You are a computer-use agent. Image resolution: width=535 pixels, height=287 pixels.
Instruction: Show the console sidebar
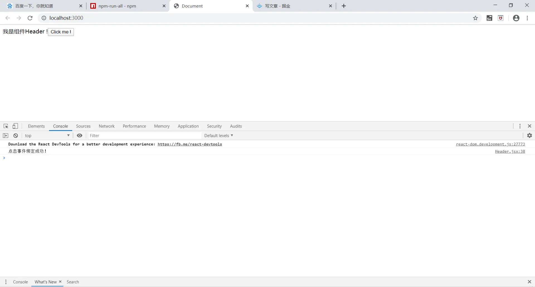click(x=6, y=136)
